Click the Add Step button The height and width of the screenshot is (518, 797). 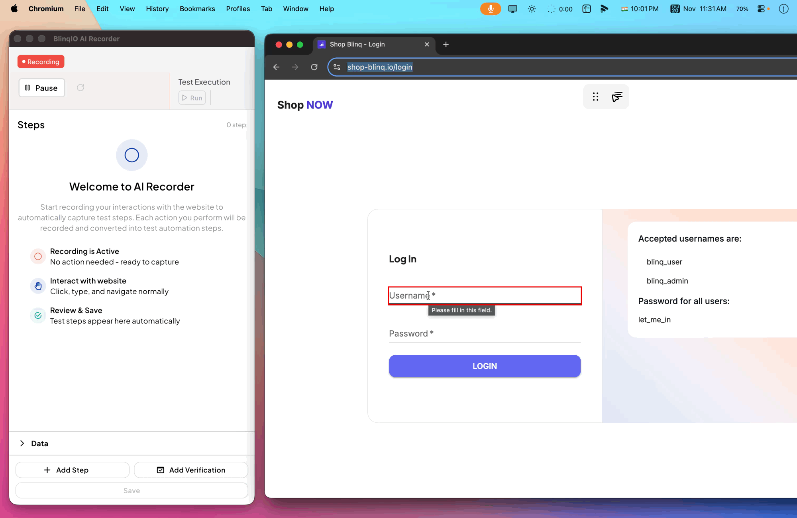point(72,470)
